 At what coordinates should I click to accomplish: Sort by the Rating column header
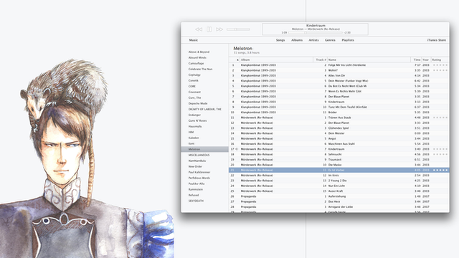(x=440, y=59)
